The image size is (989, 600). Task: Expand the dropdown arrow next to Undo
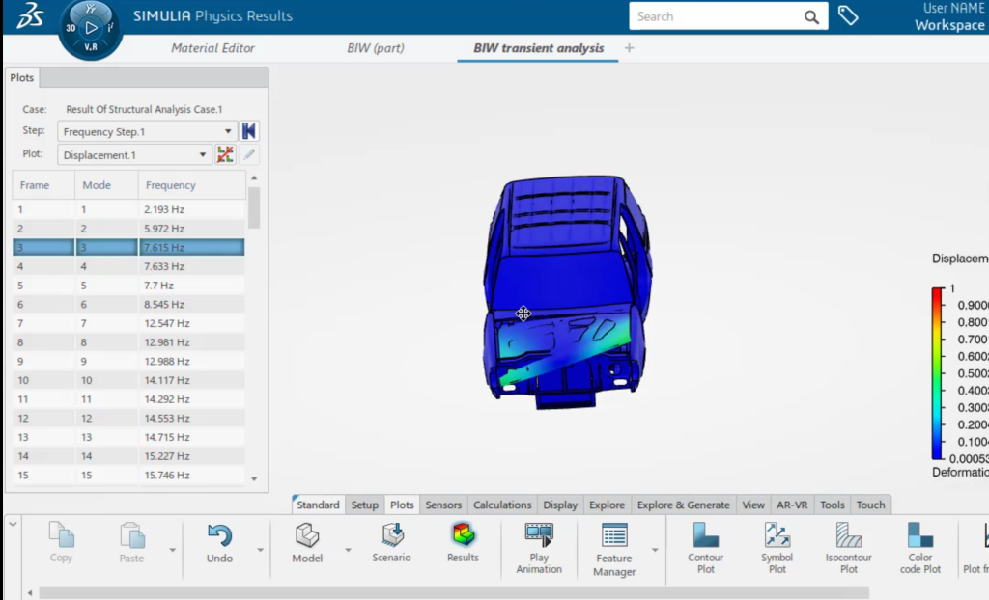[259, 550]
